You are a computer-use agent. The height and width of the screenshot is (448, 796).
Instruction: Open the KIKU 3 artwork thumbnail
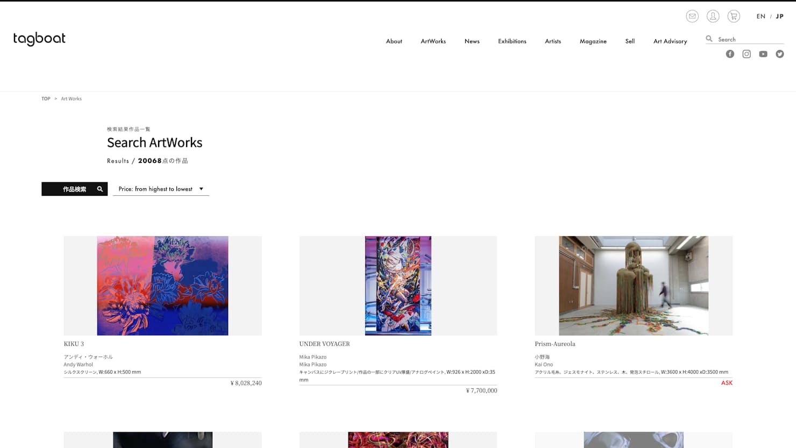point(162,286)
